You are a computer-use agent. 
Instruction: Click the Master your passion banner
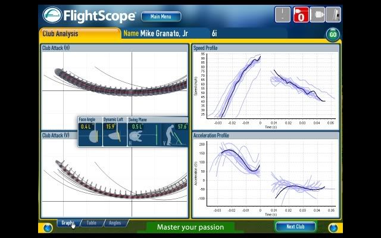[x=190, y=227]
